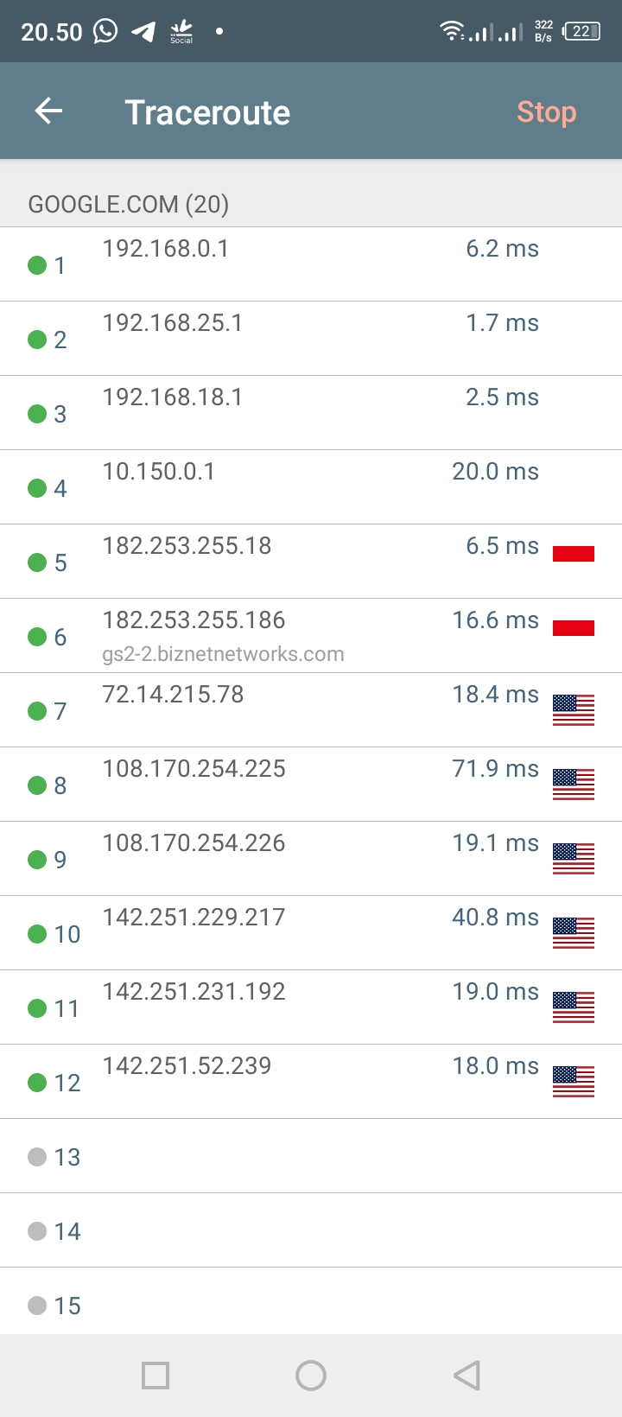Select hop 8 address 108.170.254.225
Image resolution: width=622 pixels, height=1417 pixels.
tap(194, 768)
